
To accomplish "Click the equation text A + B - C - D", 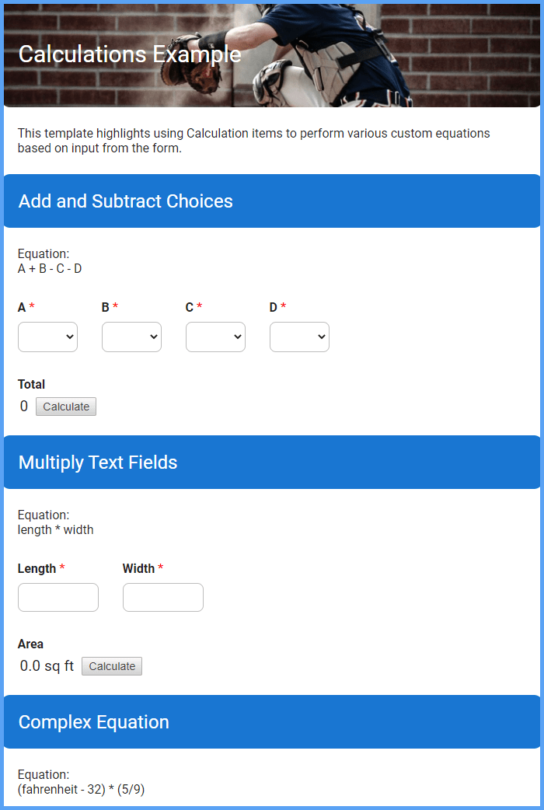I will click(51, 268).
